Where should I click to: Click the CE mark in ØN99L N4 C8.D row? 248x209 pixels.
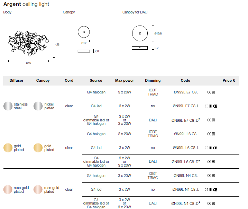(x=209, y=203)
